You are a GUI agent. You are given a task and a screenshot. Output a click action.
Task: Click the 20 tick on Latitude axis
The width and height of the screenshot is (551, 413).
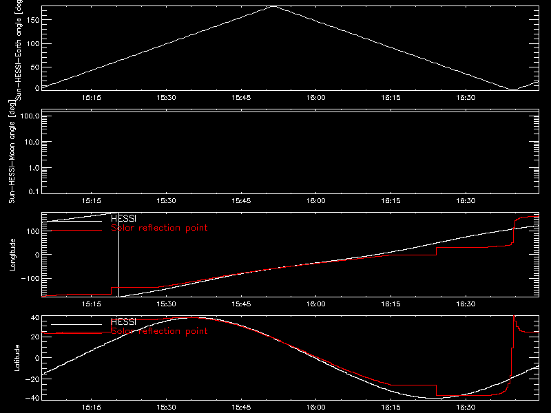click(x=35, y=337)
